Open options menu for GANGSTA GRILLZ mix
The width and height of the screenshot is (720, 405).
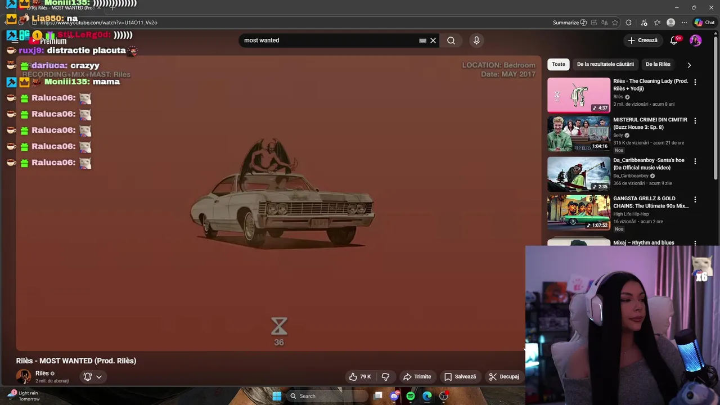[x=695, y=200]
